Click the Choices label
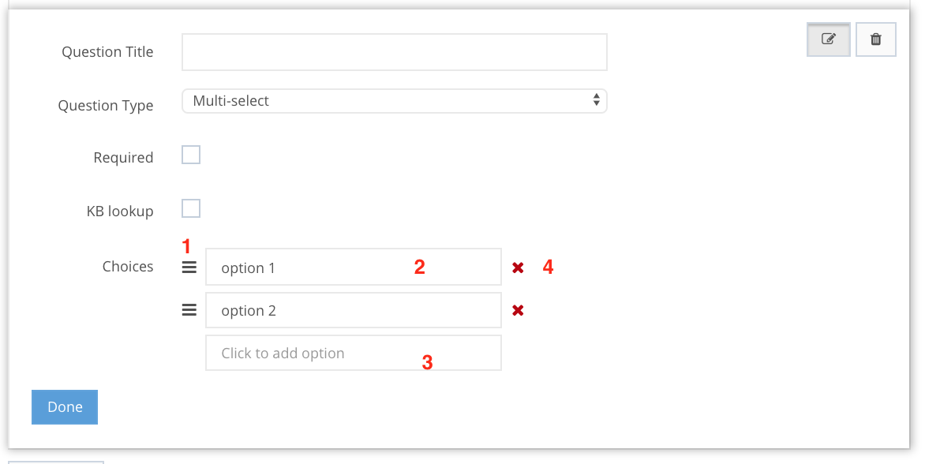 (128, 267)
